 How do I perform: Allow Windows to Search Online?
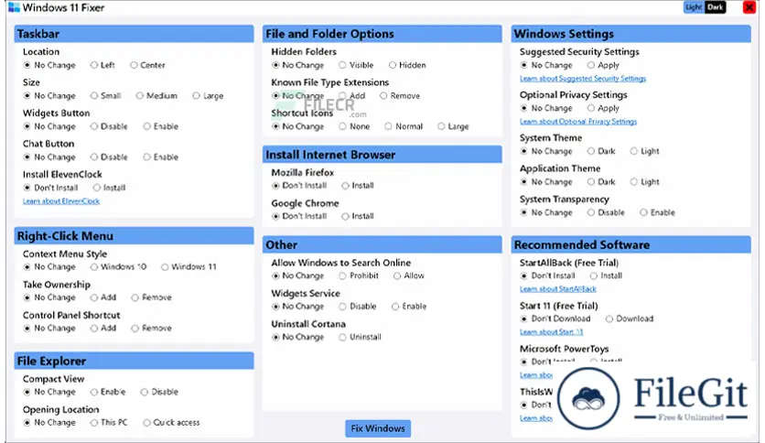click(x=409, y=276)
